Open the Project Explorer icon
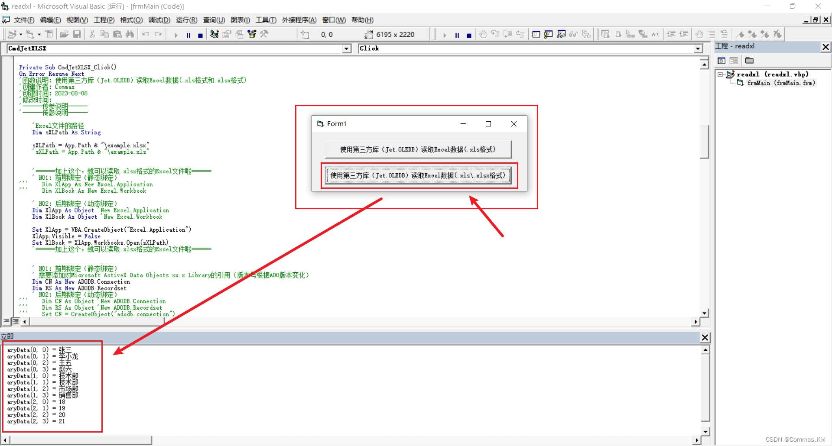Screen dimensions: 832x446 point(214,34)
